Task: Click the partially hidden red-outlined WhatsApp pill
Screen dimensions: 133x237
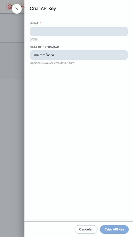Action: tap(15, 7)
